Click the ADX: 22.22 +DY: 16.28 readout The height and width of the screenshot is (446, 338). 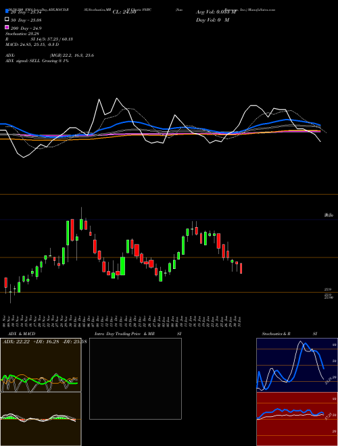click(x=45, y=341)
